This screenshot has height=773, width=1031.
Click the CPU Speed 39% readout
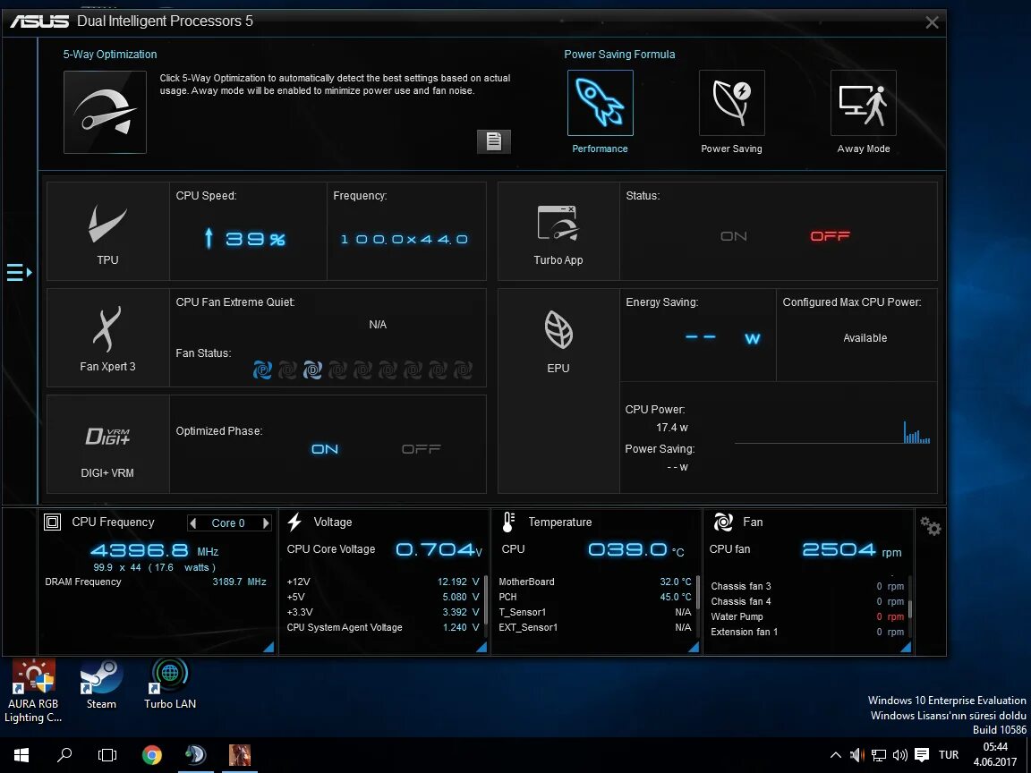tap(244, 238)
